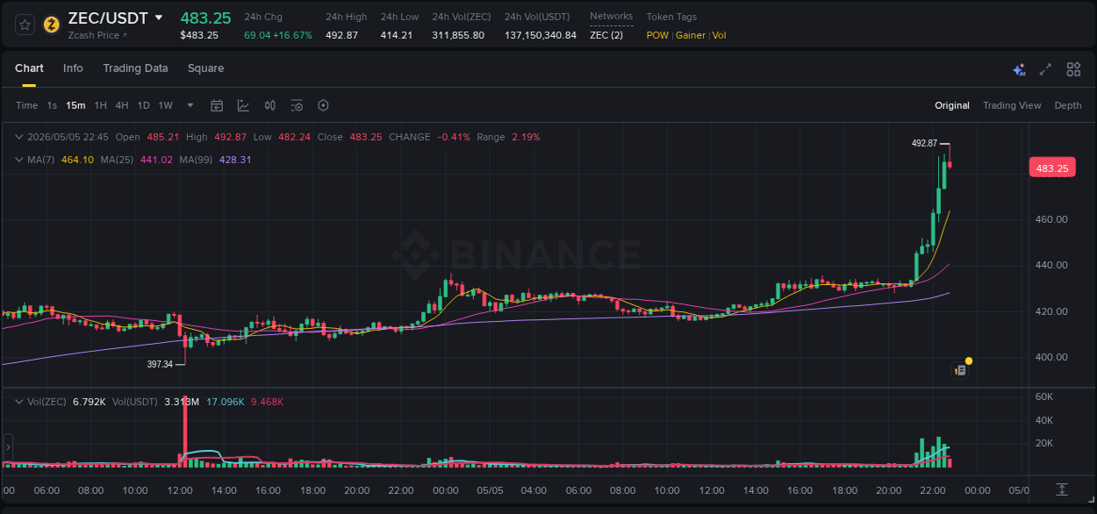Open the candlestick chart style icon
The image size is (1097, 514).
point(270,105)
